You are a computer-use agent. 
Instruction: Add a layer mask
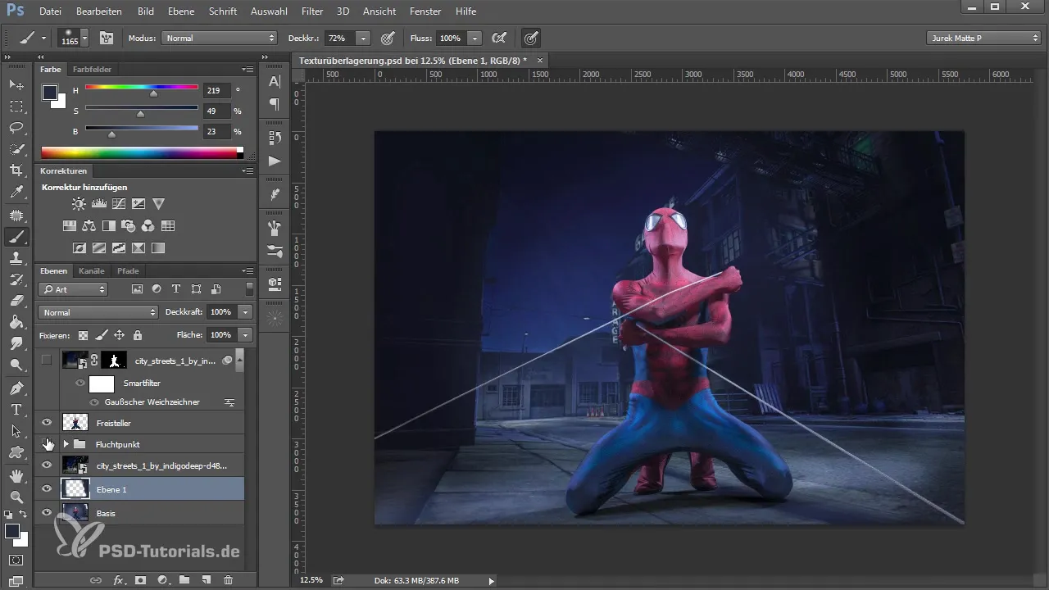[140, 580]
